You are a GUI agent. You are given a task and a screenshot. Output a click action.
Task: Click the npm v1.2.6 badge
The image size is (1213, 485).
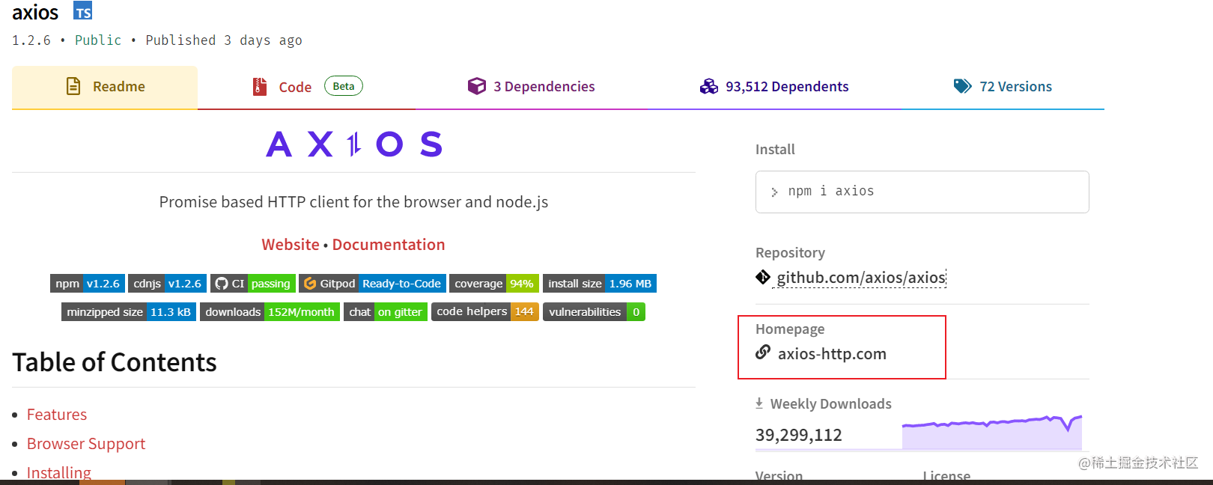[x=88, y=284]
